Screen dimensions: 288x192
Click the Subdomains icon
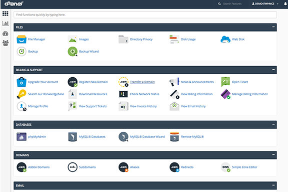coord(72,167)
